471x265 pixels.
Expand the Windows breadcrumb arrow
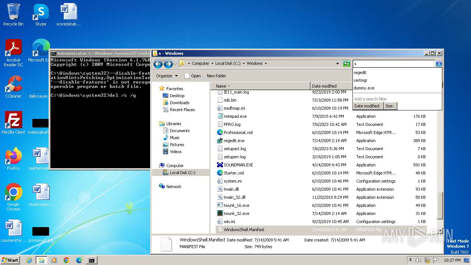(x=265, y=63)
